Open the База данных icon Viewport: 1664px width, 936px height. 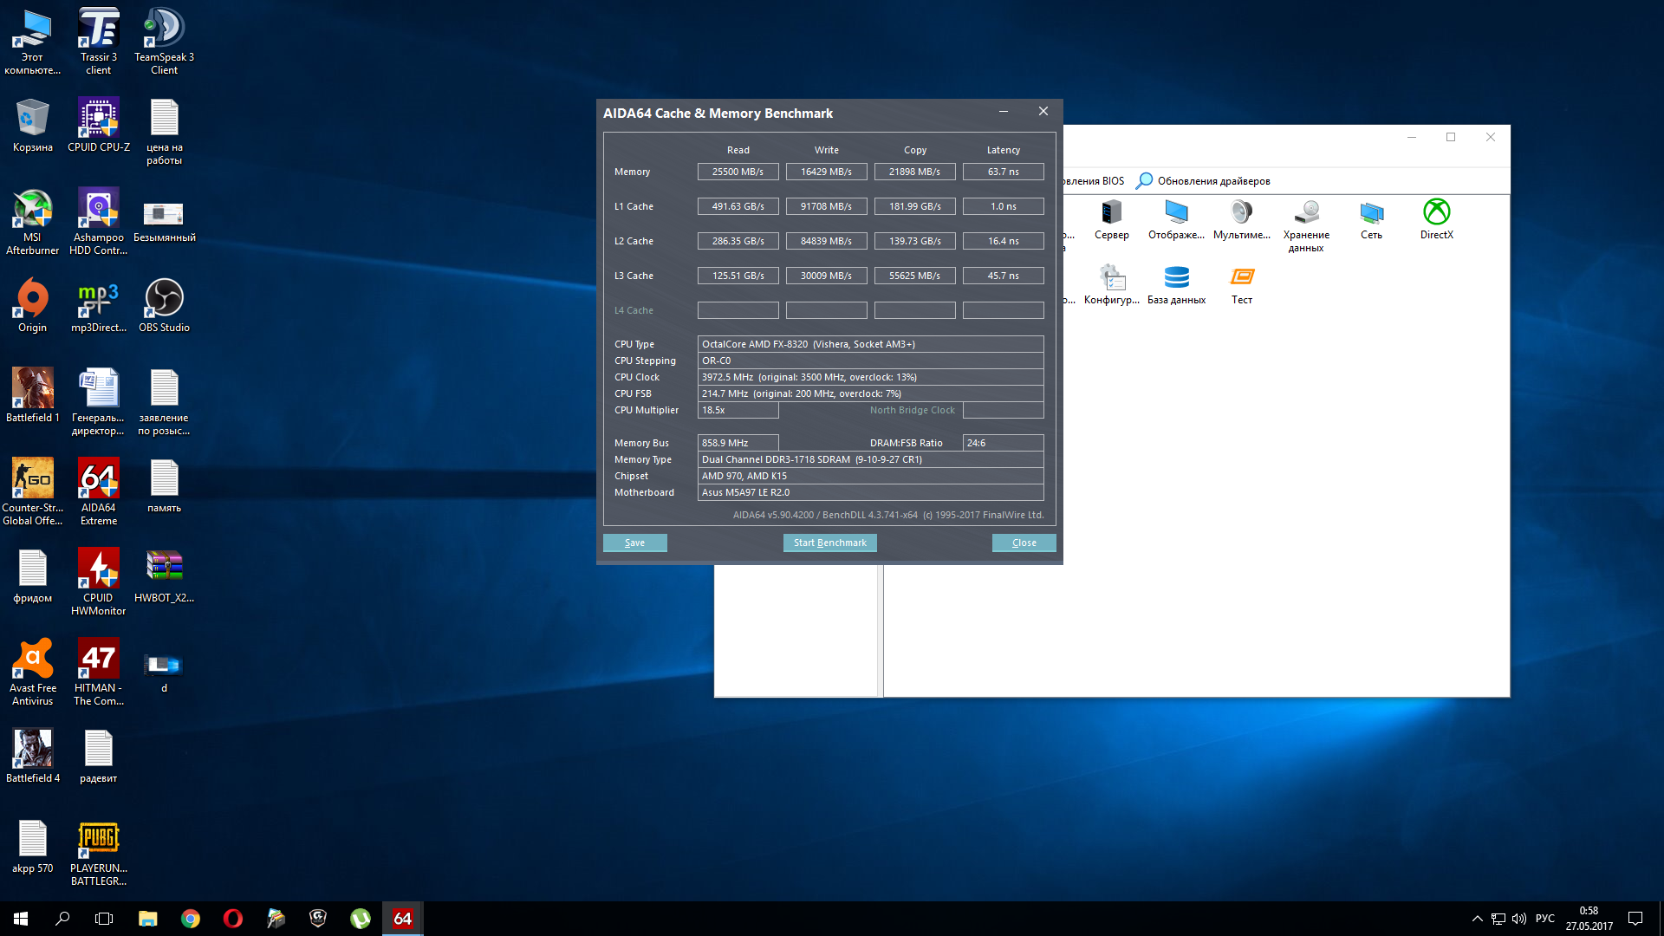pos(1176,278)
